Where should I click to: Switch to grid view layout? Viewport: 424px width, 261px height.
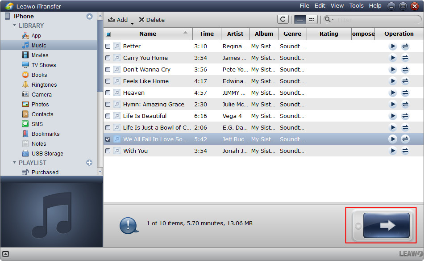point(311,19)
